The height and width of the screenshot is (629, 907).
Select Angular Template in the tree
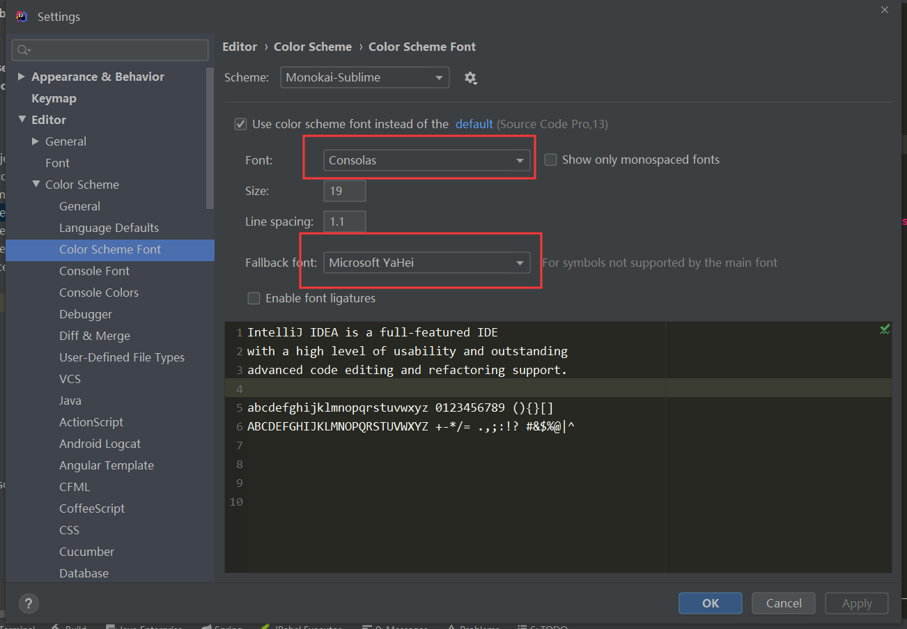coord(107,465)
